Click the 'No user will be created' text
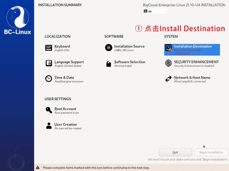This screenshot has width=229, height=171. (x=68, y=129)
